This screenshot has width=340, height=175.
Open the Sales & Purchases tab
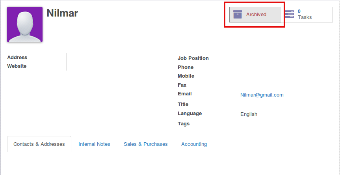click(146, 144)
